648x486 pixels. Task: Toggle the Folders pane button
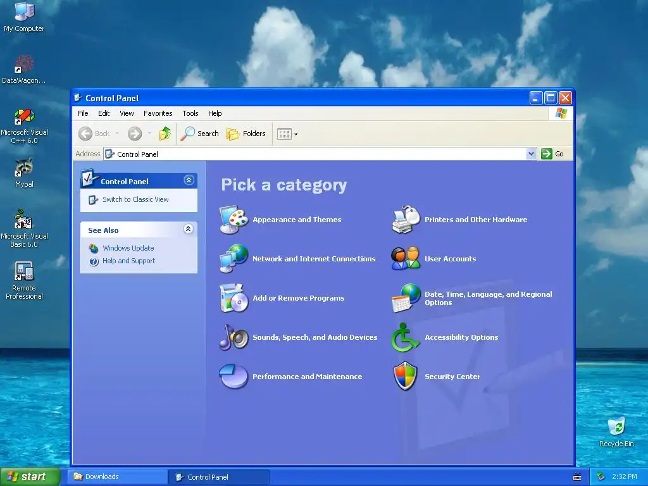coord(246,134)
